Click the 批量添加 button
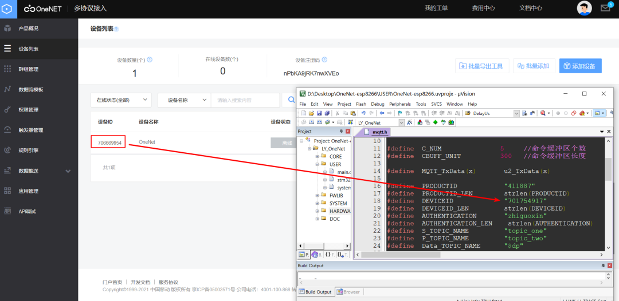 [x=534, y=66]
